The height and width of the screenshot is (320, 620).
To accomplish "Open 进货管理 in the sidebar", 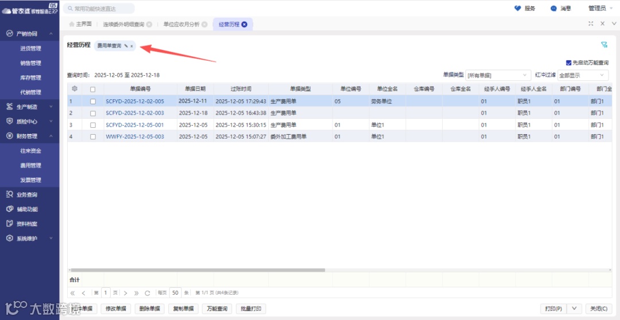I will tap(30, 49).
